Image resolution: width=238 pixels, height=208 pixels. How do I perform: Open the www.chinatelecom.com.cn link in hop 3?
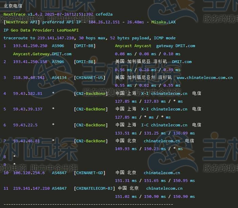tap(204, 78)
